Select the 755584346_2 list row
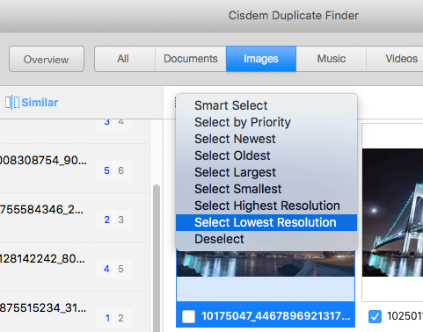The image size is (423, 332). 74,218
